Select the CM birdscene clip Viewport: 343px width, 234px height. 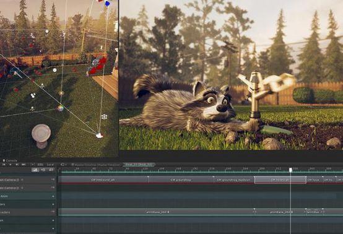point(103,180)
